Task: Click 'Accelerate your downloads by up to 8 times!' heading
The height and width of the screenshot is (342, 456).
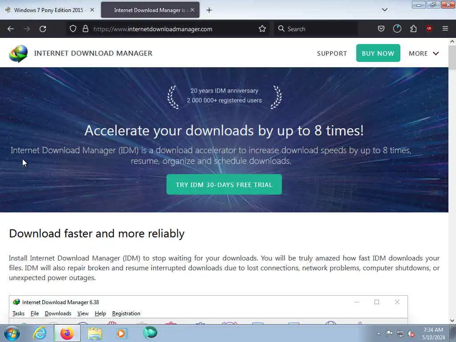Action: (224, 130)
